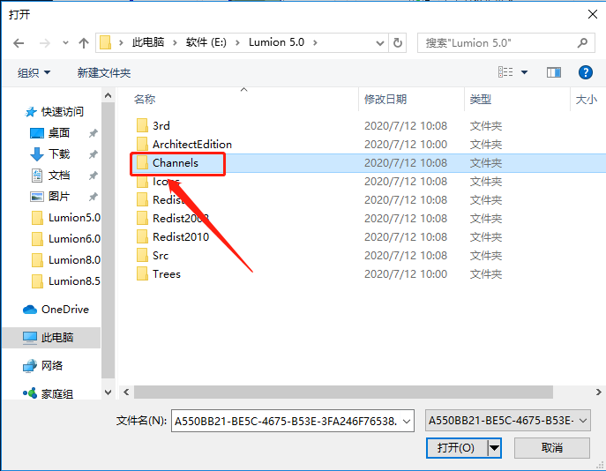Open OneDrive in navigation pane

(56, 310)
